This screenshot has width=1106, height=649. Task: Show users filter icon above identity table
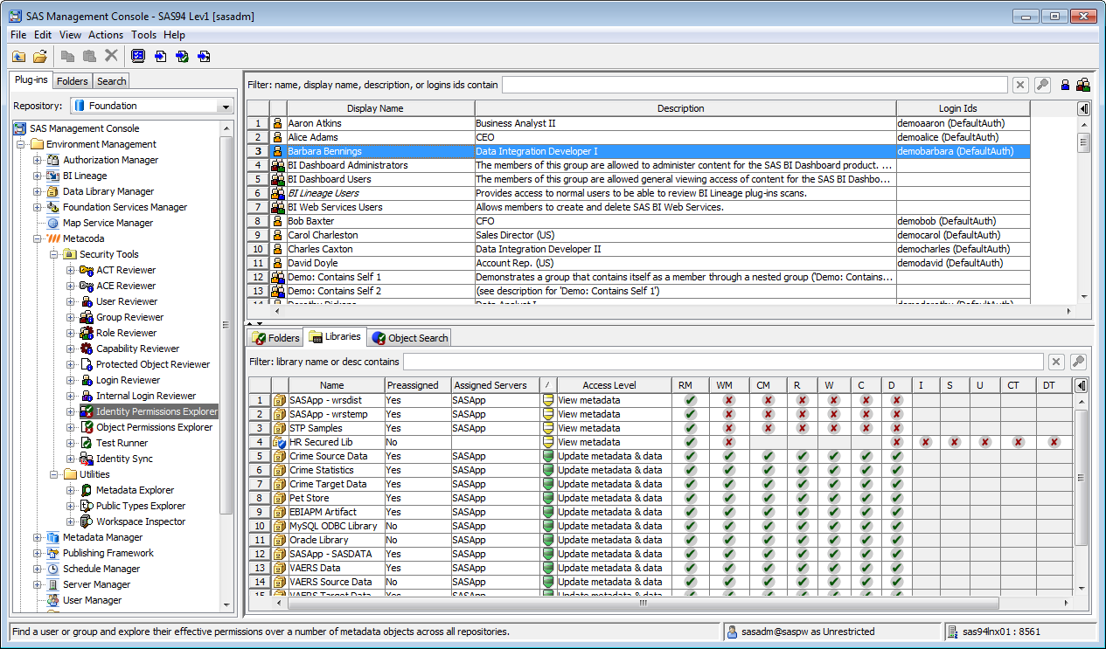point(1065,85)
